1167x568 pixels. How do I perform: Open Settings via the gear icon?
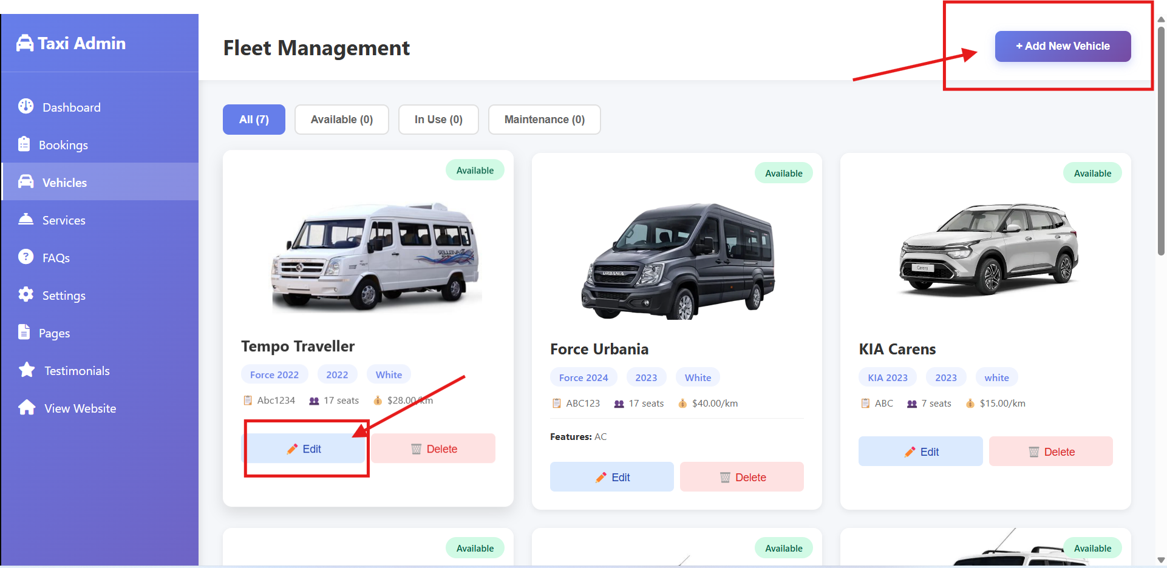coord(26,294)
